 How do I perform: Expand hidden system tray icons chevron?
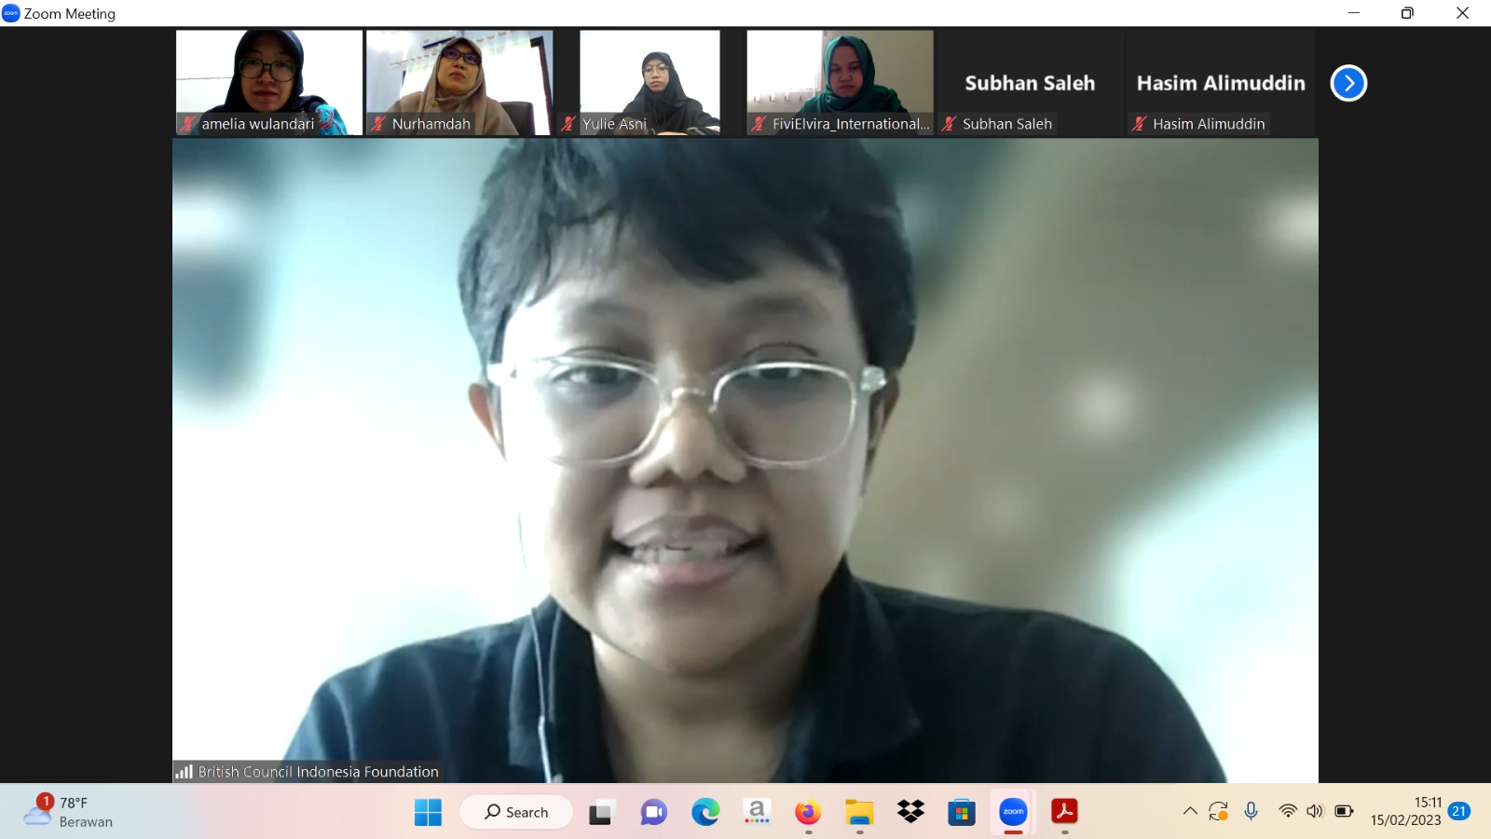[1190, 812]
